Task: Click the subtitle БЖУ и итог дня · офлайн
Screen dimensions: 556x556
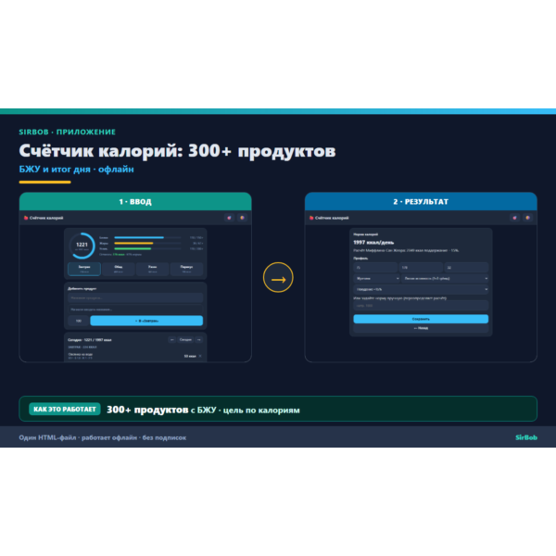Action: click(77, 170)
